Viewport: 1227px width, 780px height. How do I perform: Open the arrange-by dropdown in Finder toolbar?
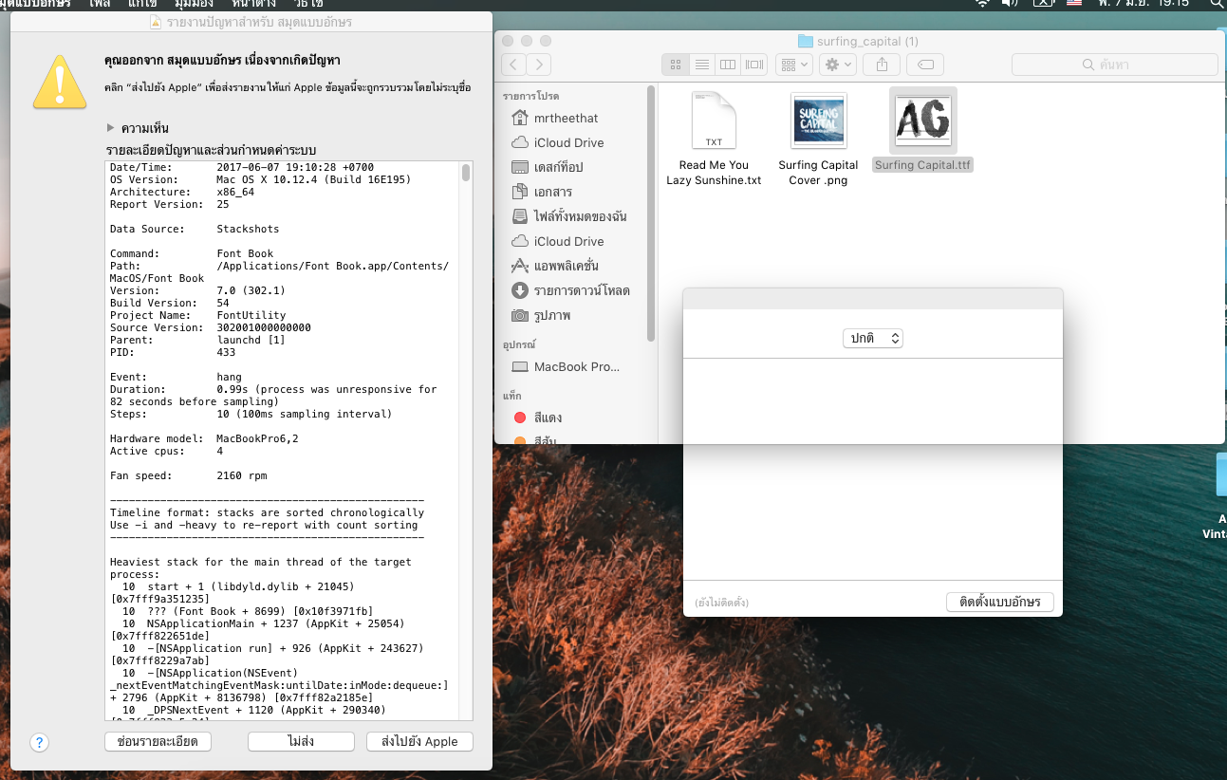tap(793, 65)
